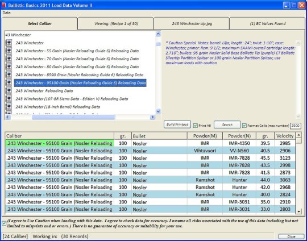This screenshot has width=307, height=241.
Task: Click caliber list left scroll arrow
Action: tap(7, 117)
